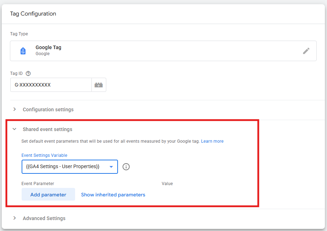Select the Google Tag type card
327x231 pixels.
pos(163,51)
